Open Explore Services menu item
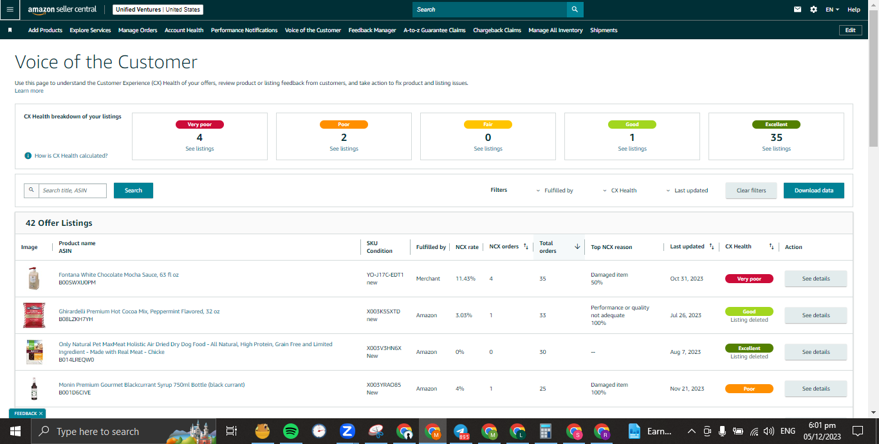 tap(90, 30)
